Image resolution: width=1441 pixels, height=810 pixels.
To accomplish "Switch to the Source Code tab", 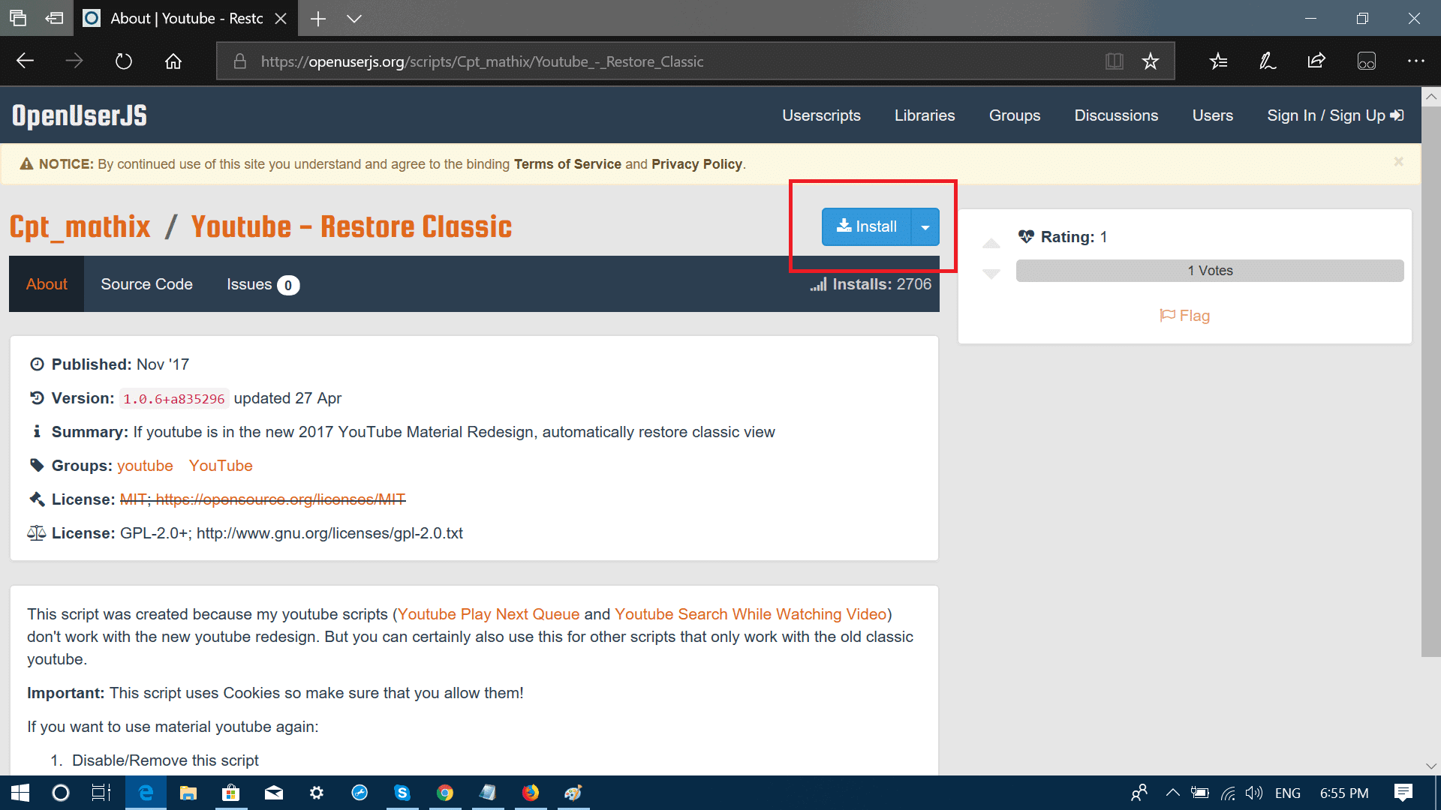I will 146,284.
